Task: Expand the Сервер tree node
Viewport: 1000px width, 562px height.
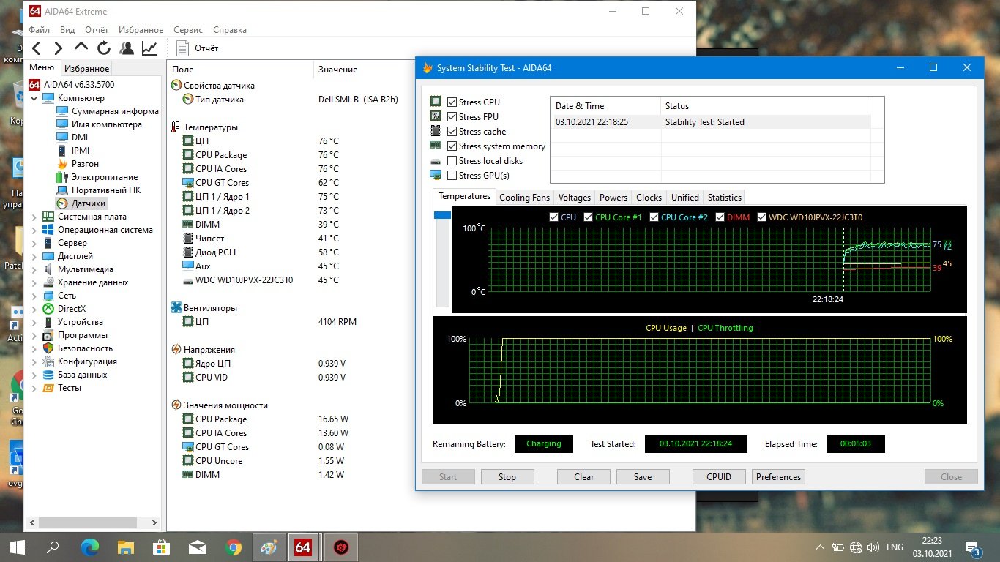Action: click(x=34, y=243)
